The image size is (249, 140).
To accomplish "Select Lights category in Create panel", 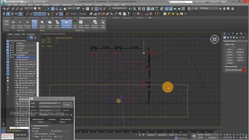I will tap(231, 38).
